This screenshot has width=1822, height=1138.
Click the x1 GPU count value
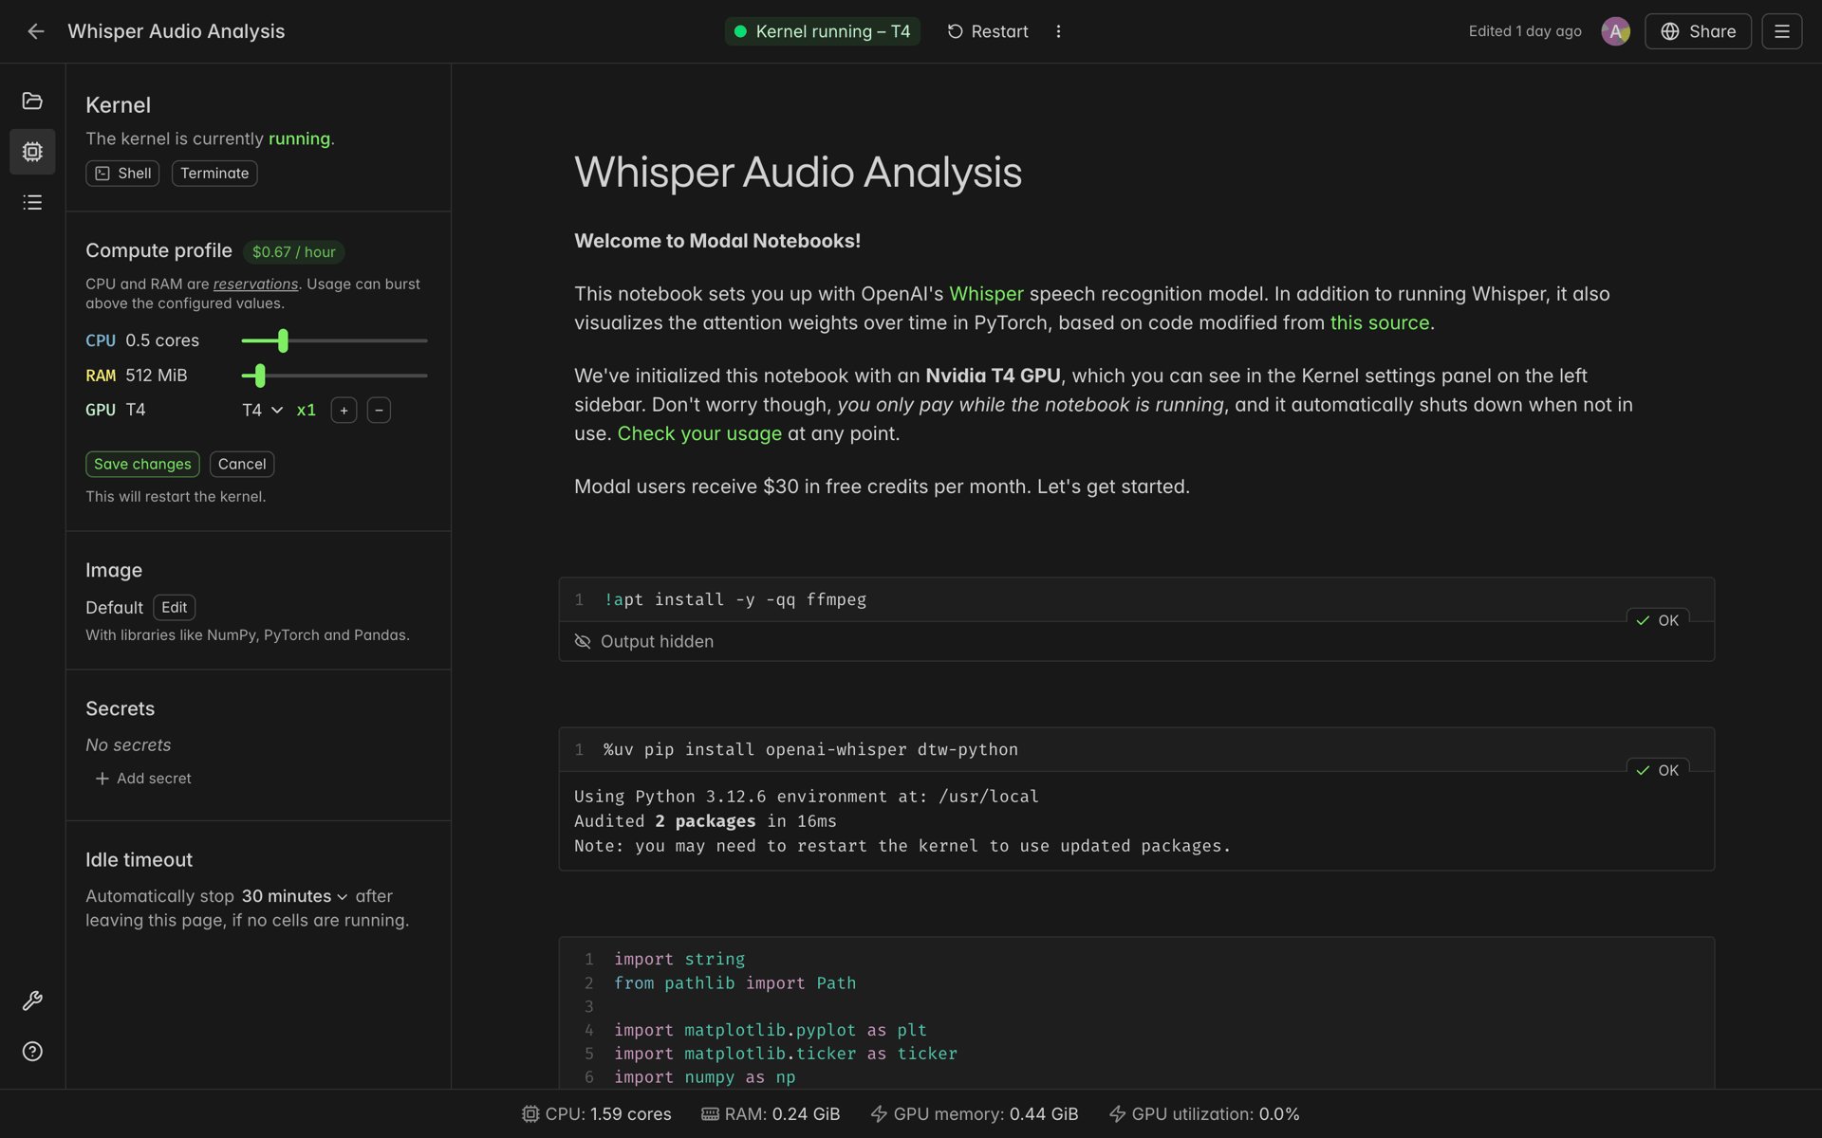pos(306,410)
